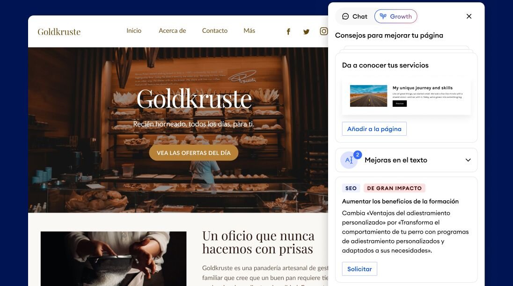Image resolution: width=513 pixels, height=286 pixels.
Task: Click the VEA LAS OFERTAS DEL DÍA button
Action: tap(194, 153)
